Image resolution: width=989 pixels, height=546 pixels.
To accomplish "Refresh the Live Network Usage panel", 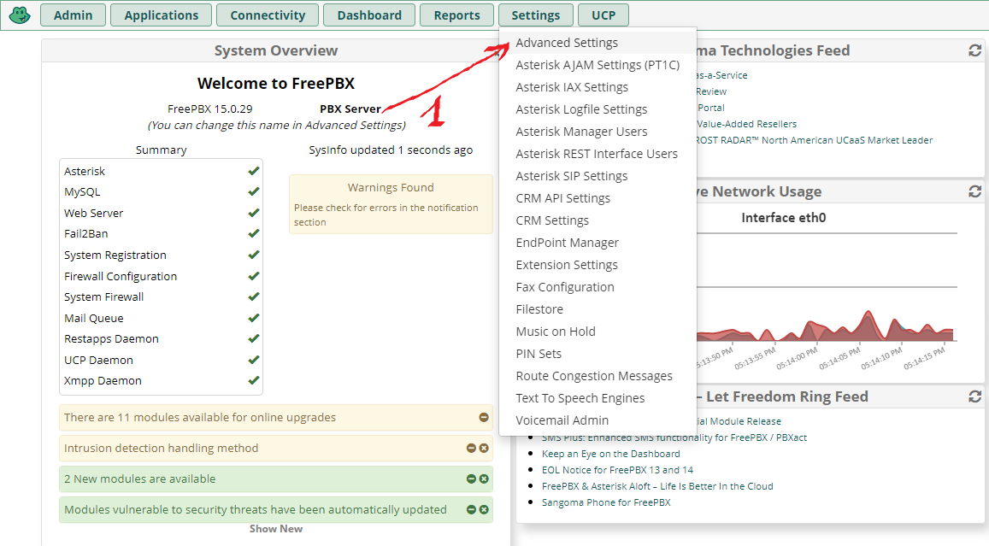I will pyautogui.click(x=974, y=191).
